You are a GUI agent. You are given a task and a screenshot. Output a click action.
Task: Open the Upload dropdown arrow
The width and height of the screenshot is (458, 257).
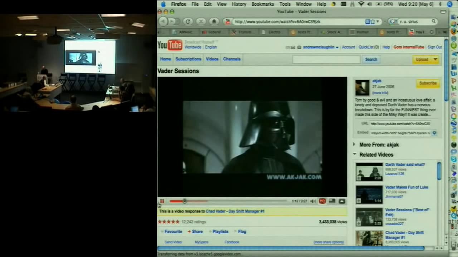(435, 59)
